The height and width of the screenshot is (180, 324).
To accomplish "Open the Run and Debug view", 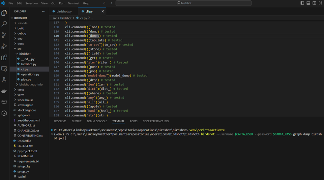I will click(4, 46).
